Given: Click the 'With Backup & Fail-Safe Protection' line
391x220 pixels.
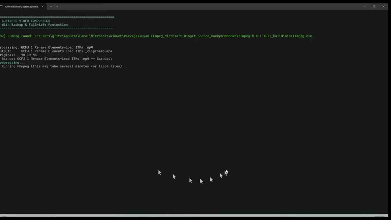Looking at the screenshot, I should 35,25.
